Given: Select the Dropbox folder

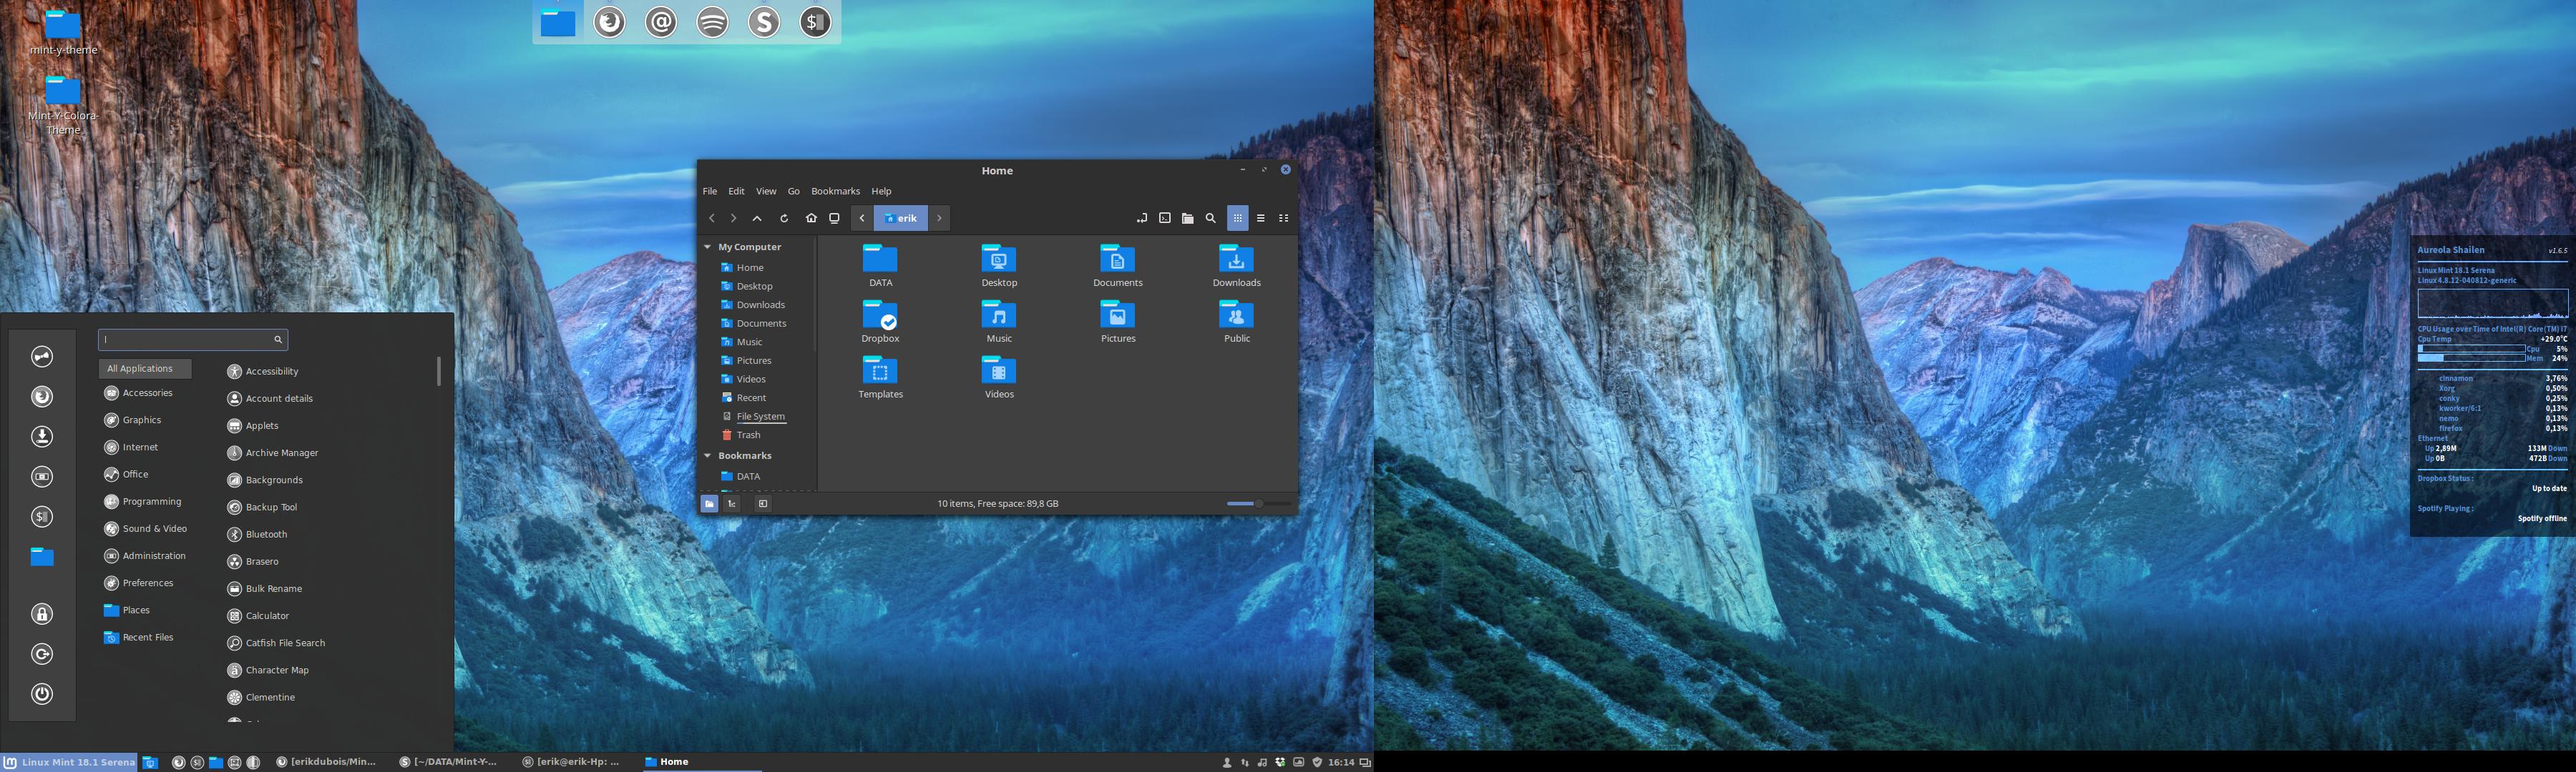Looking at the screenshot, I should click(x=880, y=322).
